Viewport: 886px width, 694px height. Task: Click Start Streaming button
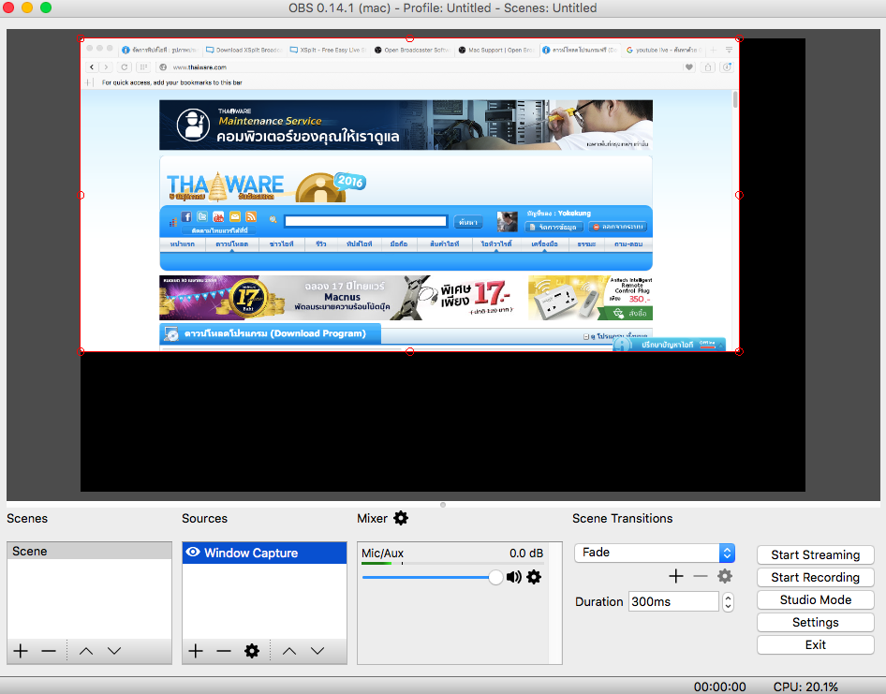(815, 554)
